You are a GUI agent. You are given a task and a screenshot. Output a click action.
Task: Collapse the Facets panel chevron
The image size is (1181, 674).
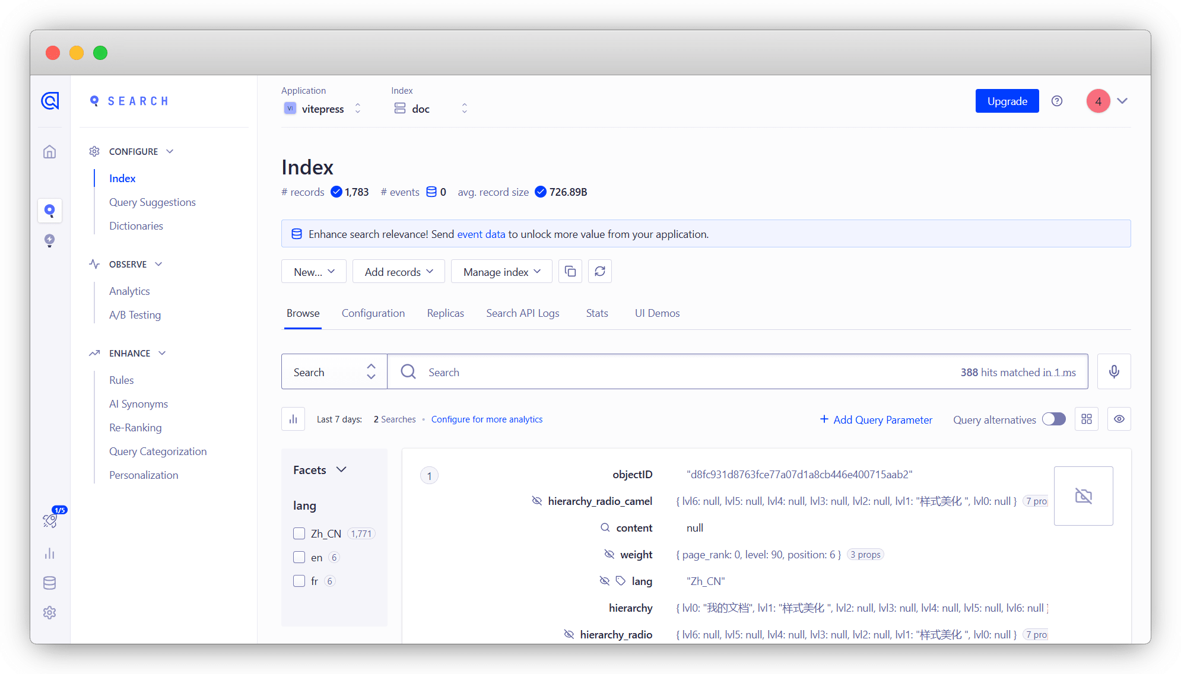coord(341,469)
